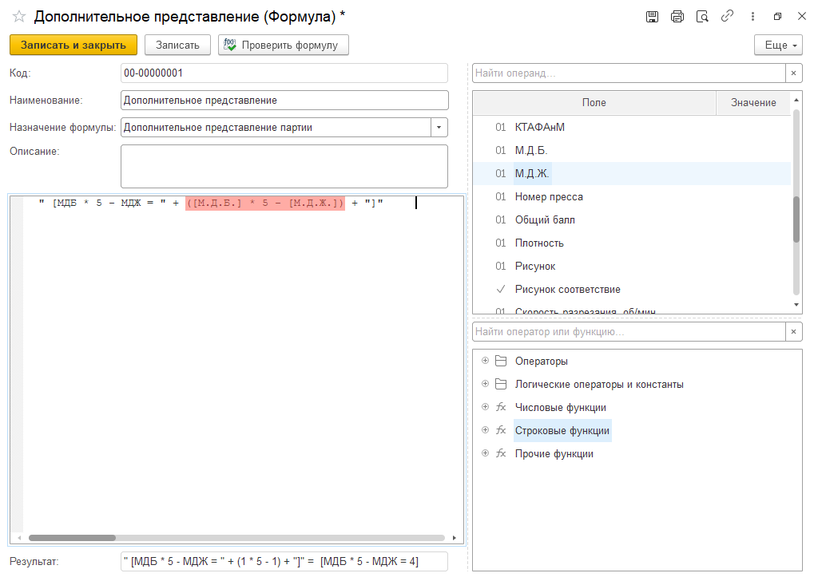This screenshot has width=818, height=581.
Task: Select the Номер пресса operand
Action: click(549, 196)
